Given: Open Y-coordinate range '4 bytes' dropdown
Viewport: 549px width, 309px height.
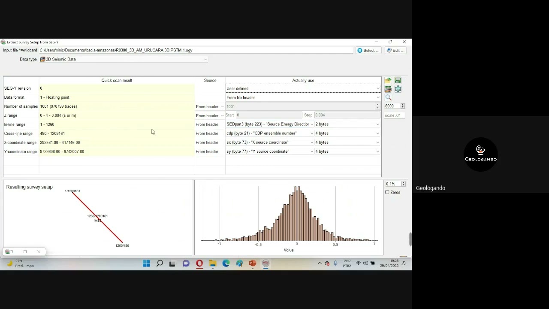Looking at the screenshot, I should click(x=347, y=151).
